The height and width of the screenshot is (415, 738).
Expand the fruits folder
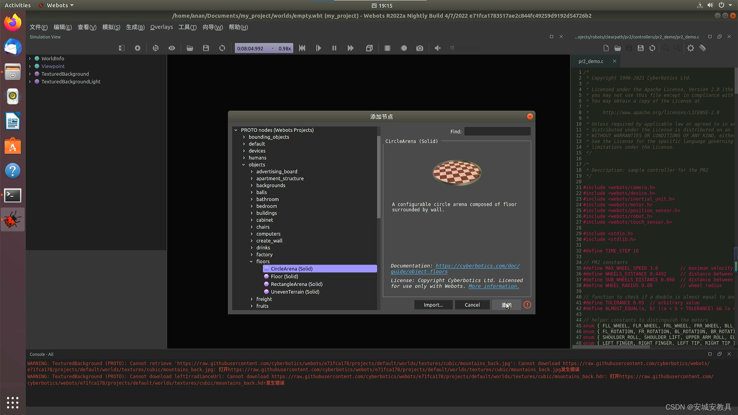tap(251, 306)
